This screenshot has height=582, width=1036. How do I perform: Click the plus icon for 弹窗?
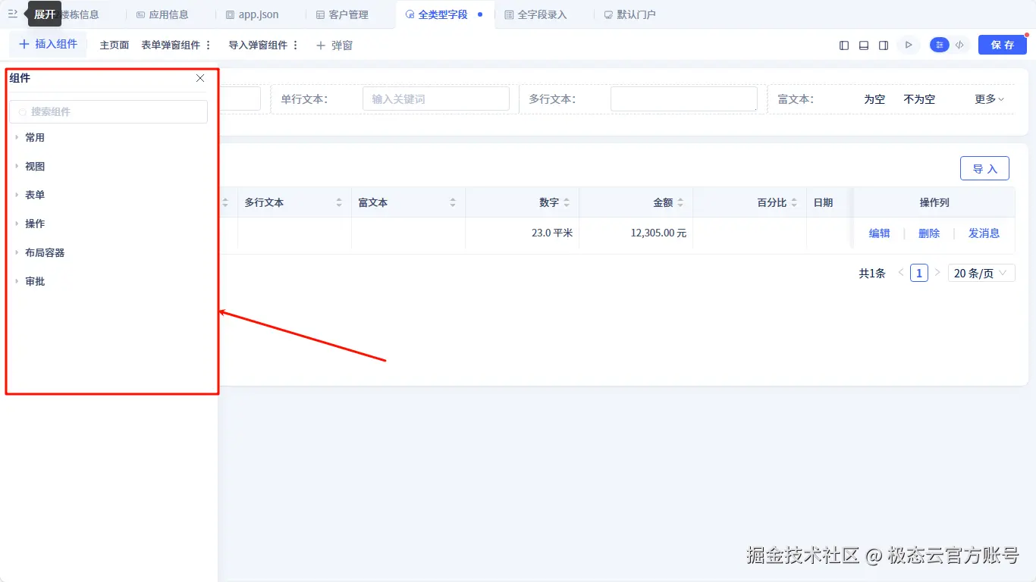[x=320, y=45]
